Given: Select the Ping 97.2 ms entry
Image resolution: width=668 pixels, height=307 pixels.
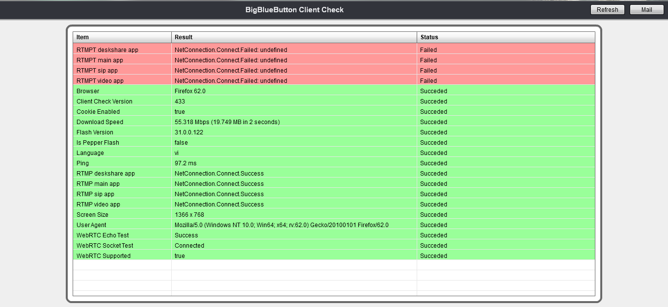Looking at the screenshot, I should 187,163.
